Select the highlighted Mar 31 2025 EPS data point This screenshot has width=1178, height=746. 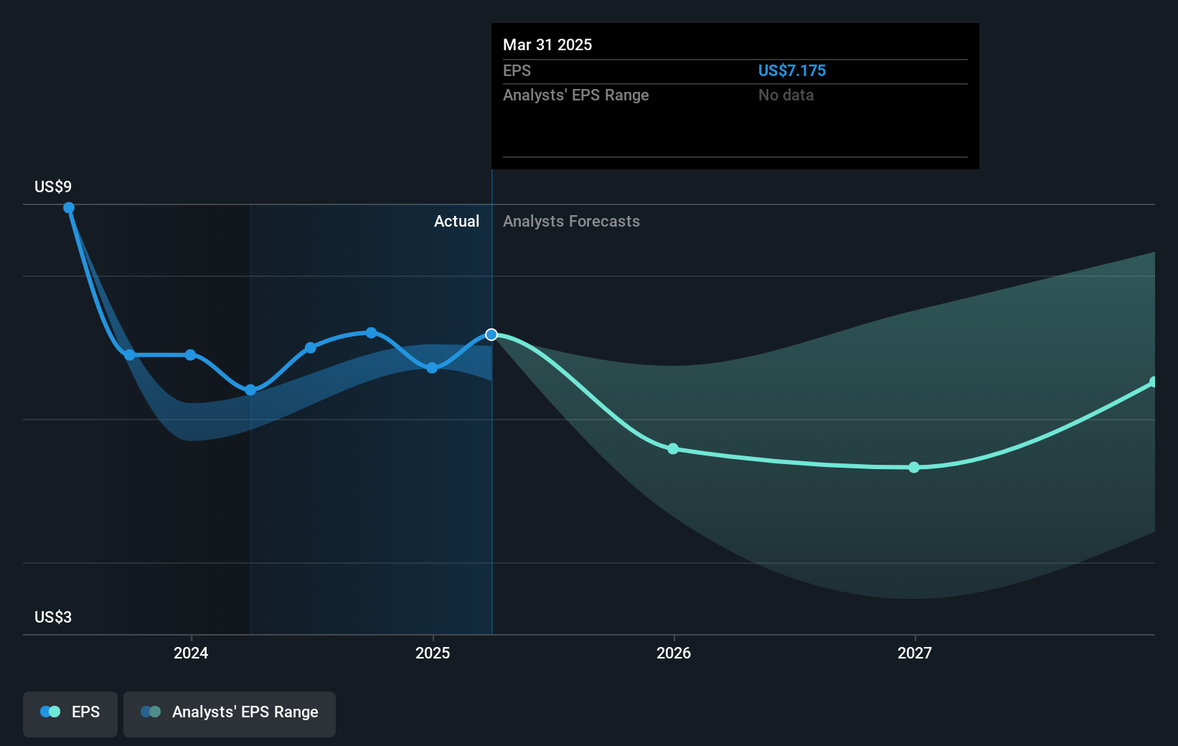click(491, 334)
